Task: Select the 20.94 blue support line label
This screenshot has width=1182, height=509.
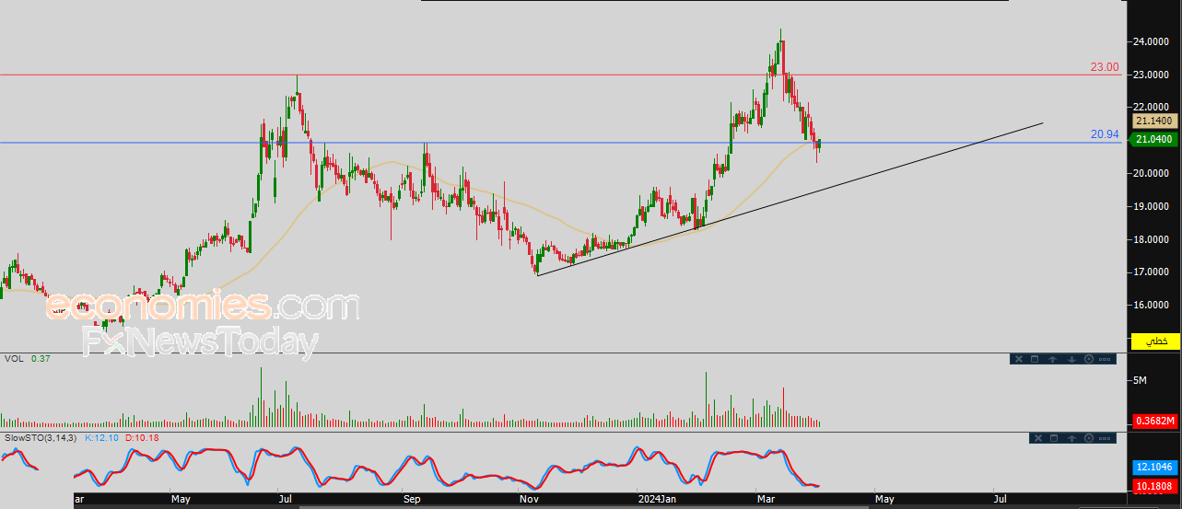Action: [x=1105, y=134]
